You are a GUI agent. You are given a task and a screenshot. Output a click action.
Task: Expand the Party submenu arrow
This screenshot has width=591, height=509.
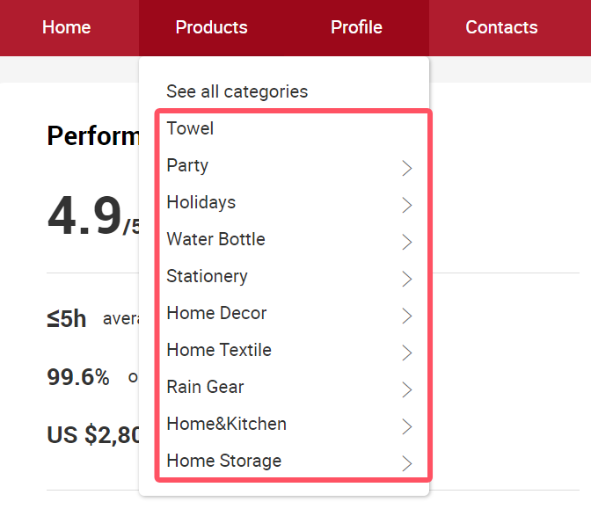(x=406, y=168)
